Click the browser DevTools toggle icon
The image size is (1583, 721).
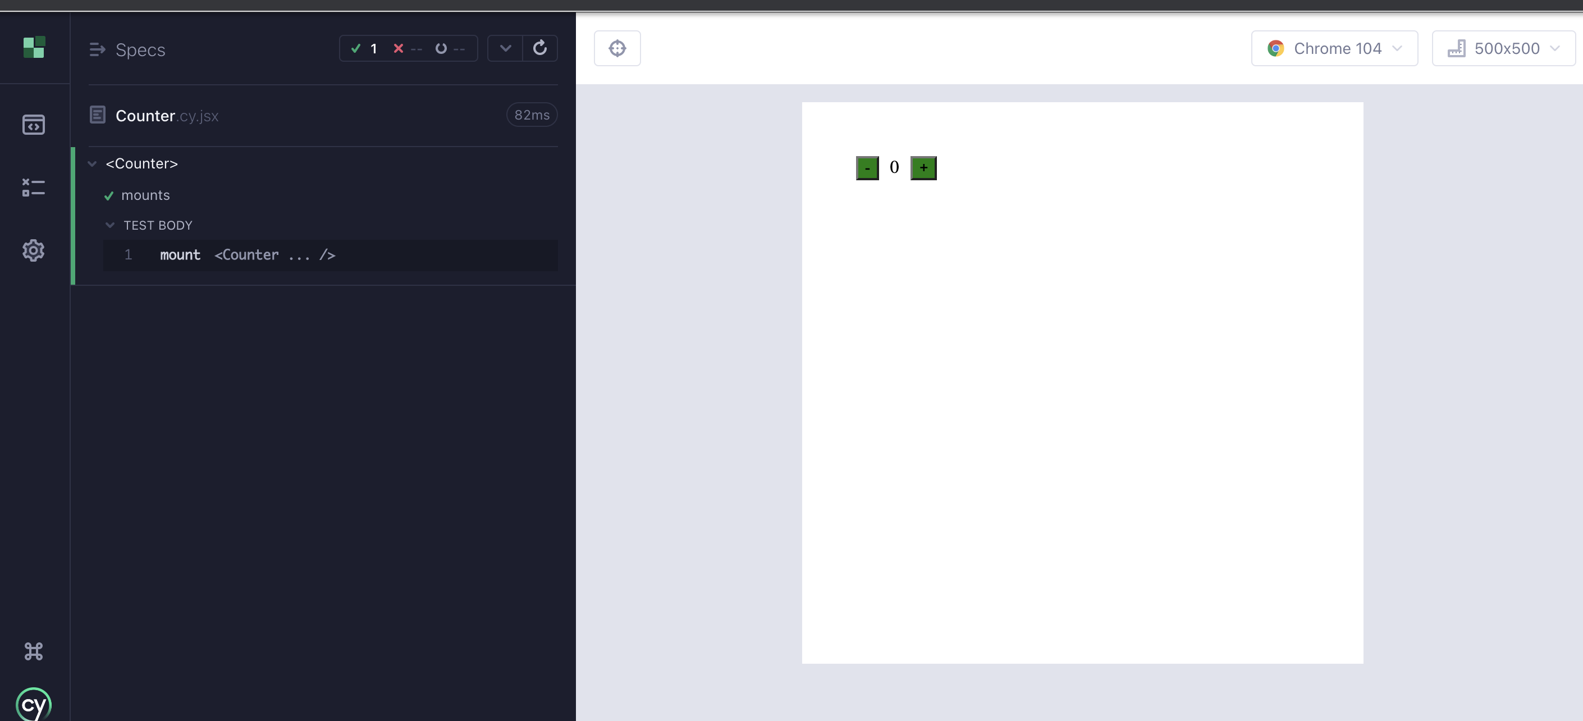(x=33, y=123)
